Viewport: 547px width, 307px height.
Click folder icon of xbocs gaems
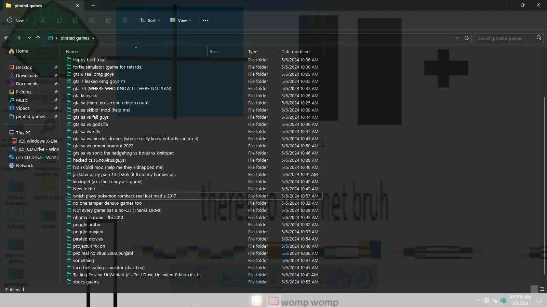[69, 282]
